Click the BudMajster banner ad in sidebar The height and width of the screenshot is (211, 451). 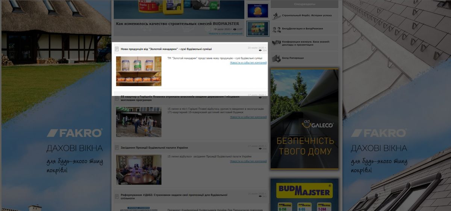pos(304,195)
